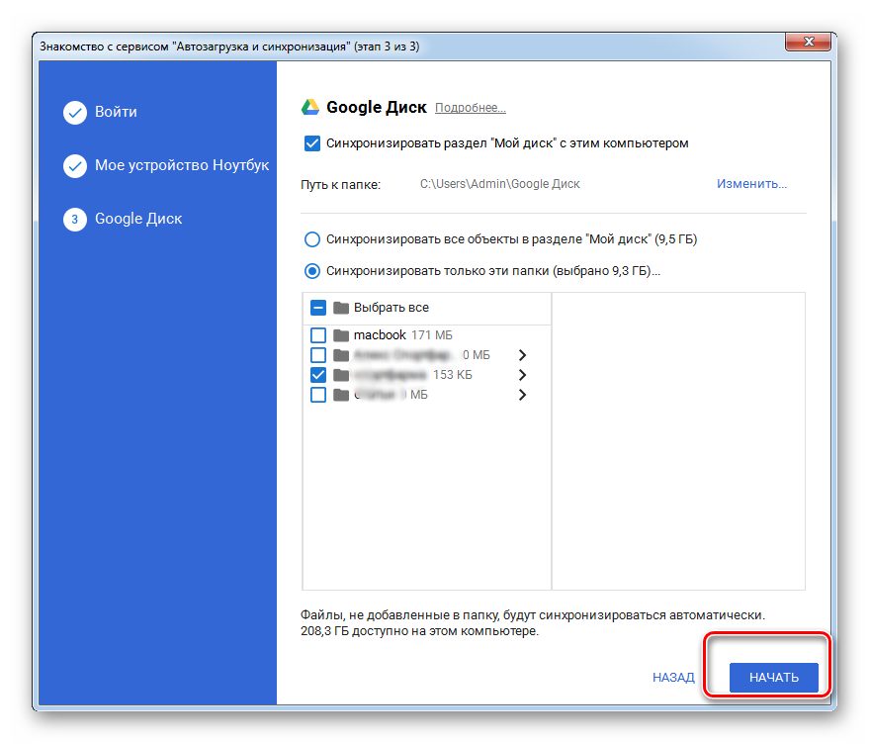Close the setup window with the X button
Image resolution: width=870 pixels, height=744 pixels.
(x=807, y=45)
